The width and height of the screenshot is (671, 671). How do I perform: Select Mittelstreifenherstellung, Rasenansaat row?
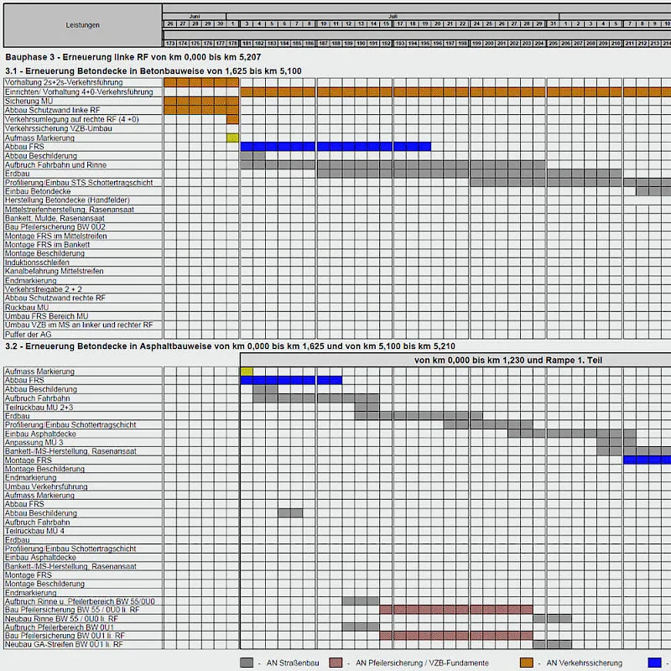pos(83,210)
